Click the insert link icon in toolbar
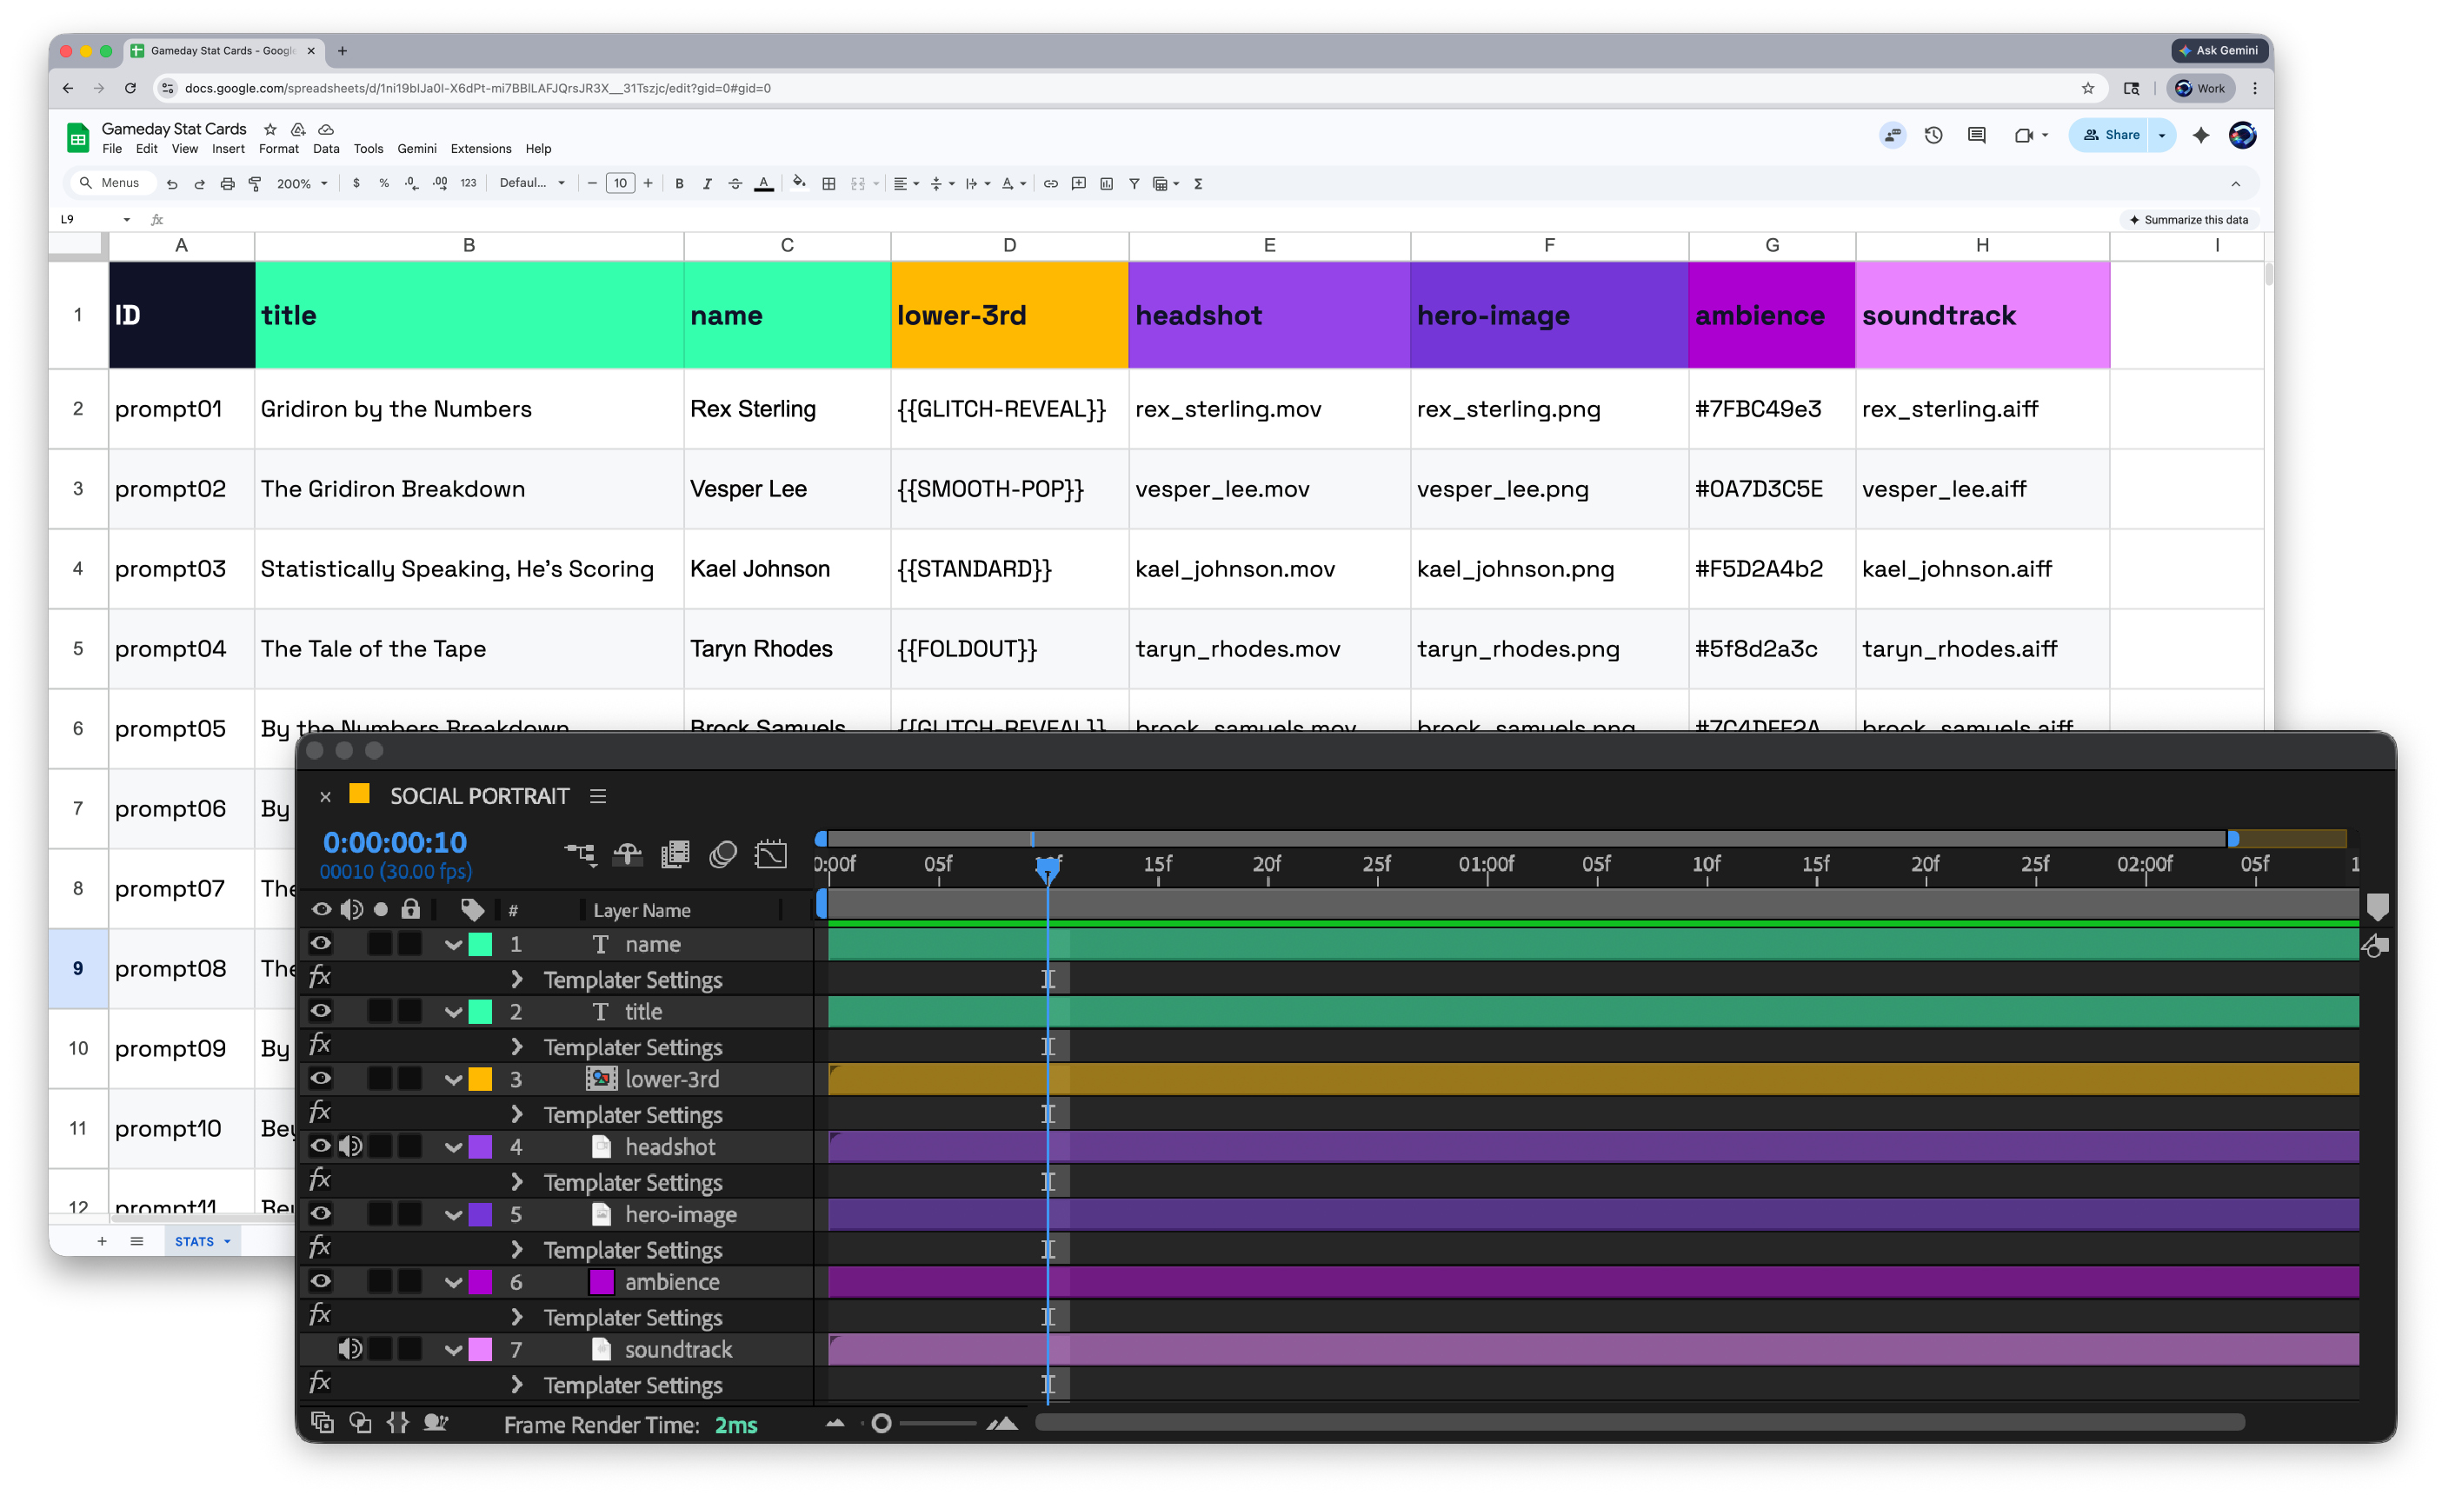 [x=1050, y=183]
